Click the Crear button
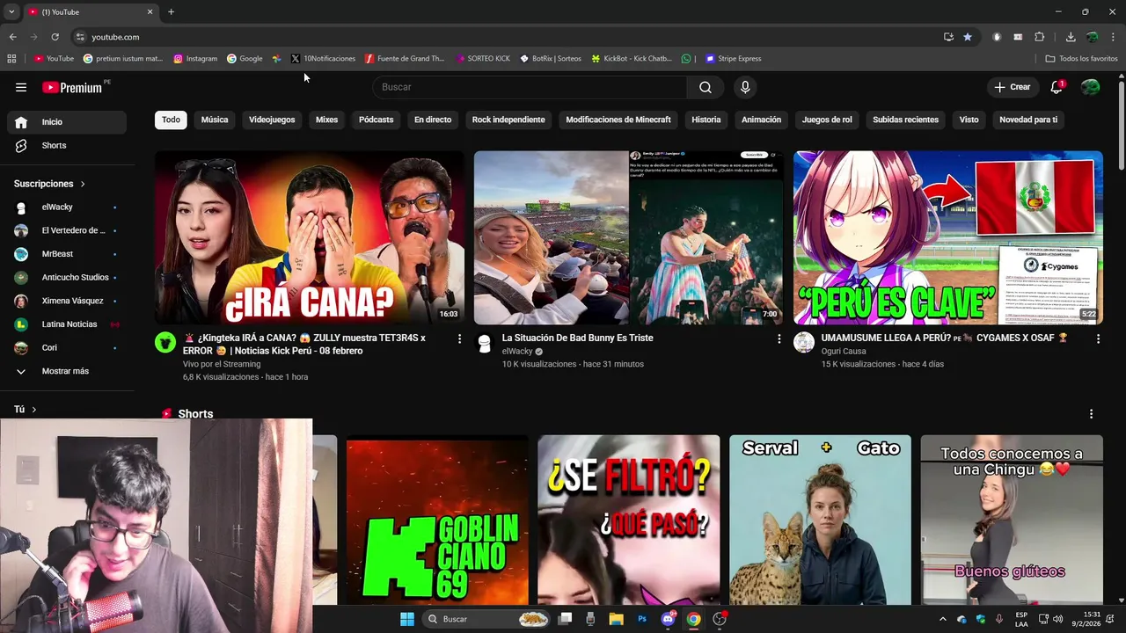Viewport: 1126px width, 633px height. [1013, 87]
